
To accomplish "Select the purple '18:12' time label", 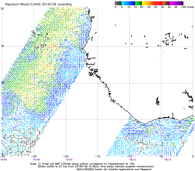I will click(x=133, y=159).
